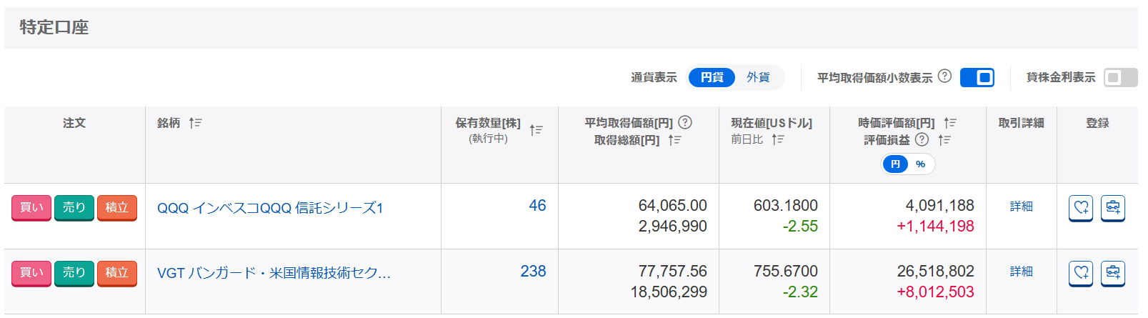
Task: Sort by 時価評価額 column
Action: click(x=949, y=123)
